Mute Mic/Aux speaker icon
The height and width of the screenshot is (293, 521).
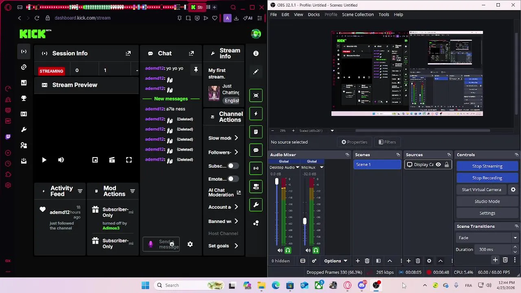pyautogui.click(x=308, y=251)
